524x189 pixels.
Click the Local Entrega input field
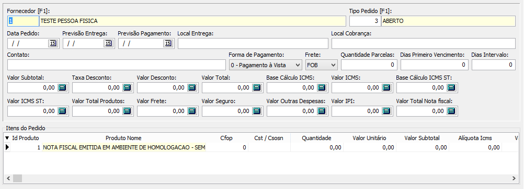point(253,44)
